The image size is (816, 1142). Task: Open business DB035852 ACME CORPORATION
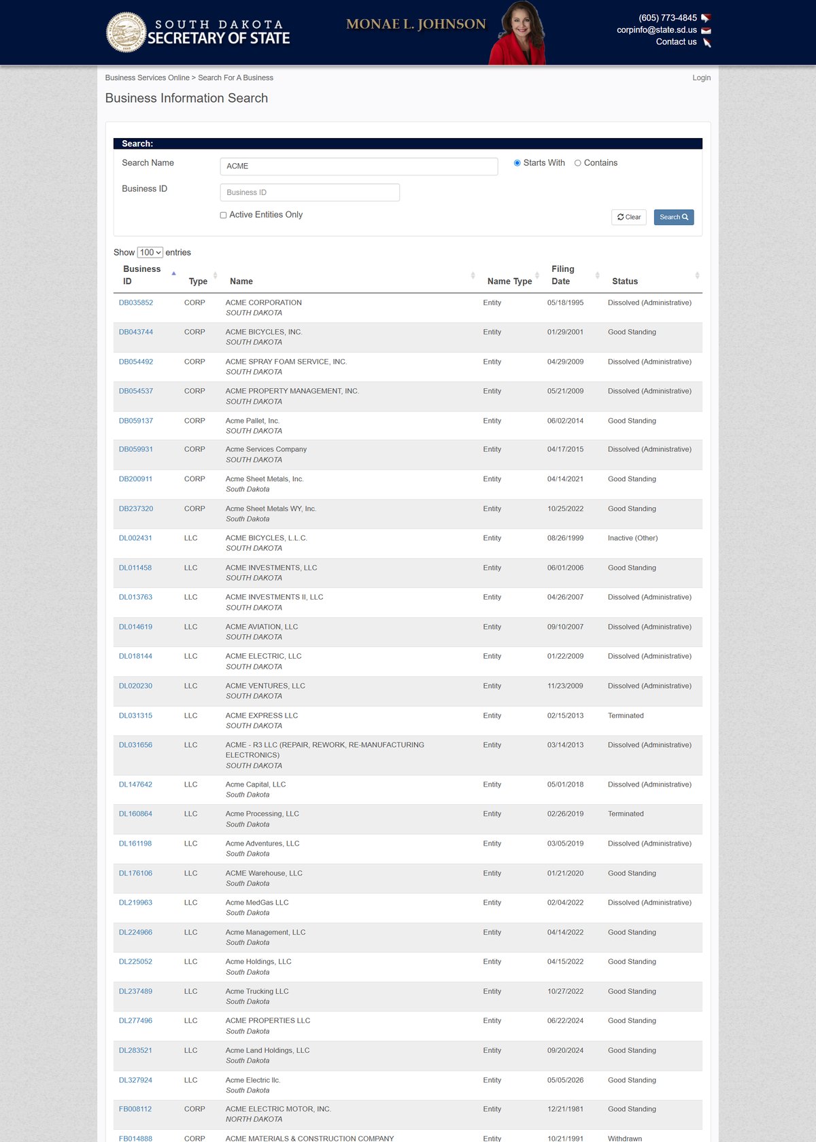(x=136, y=302)
